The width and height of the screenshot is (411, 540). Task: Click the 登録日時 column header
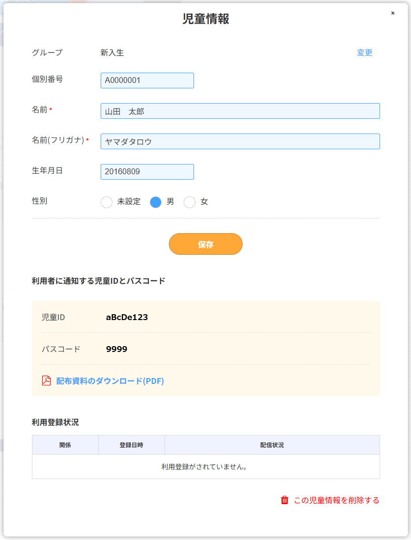click(x=131, y=445)
